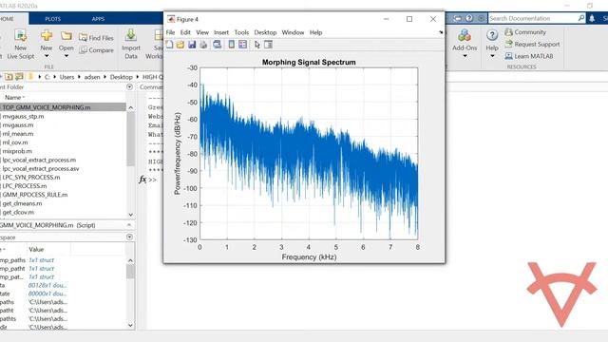Activate the Edit Plot arrow tool
The height and width of the screenshot is (342, 608).
point(257,45)
